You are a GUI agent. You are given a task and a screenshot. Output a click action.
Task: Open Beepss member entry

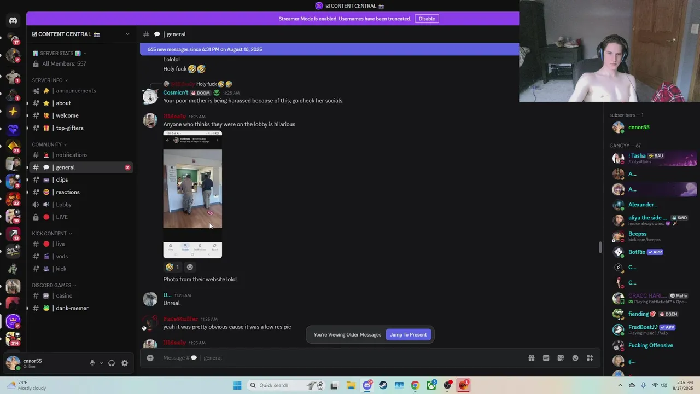tap(653, 236)
